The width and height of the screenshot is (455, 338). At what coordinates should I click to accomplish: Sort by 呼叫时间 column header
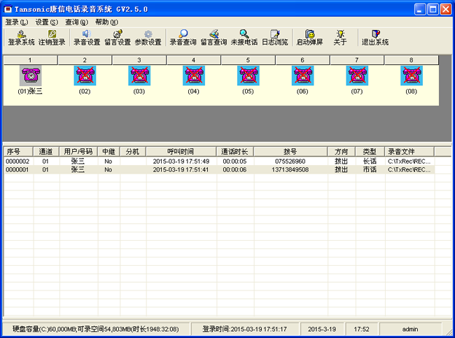click(x=181, y=151)
